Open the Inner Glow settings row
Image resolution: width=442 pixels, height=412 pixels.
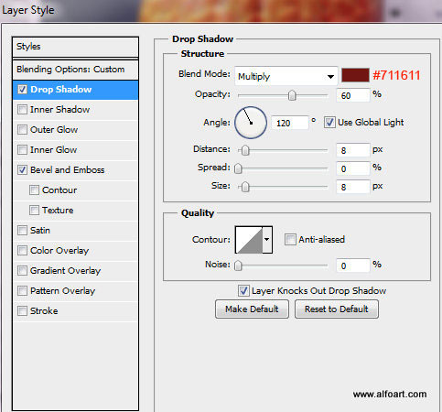coord(76,150)
